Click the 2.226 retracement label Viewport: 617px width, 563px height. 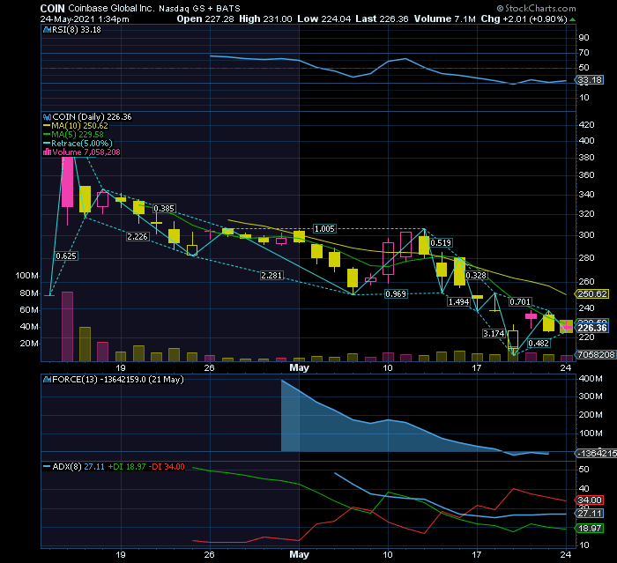click(x=138, y=237)
